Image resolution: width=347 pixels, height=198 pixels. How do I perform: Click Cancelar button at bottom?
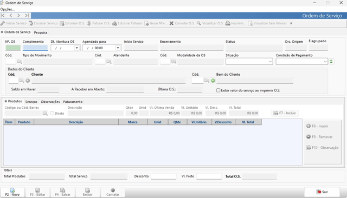113,192
